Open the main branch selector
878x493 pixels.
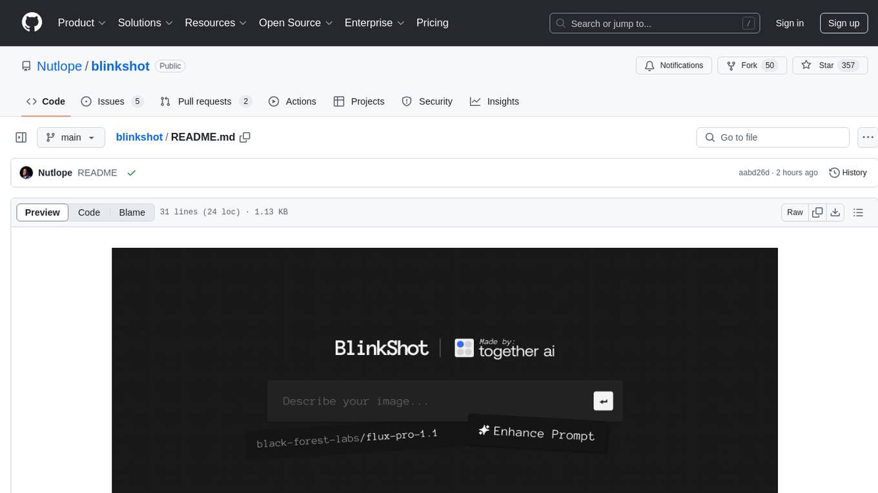71,137
